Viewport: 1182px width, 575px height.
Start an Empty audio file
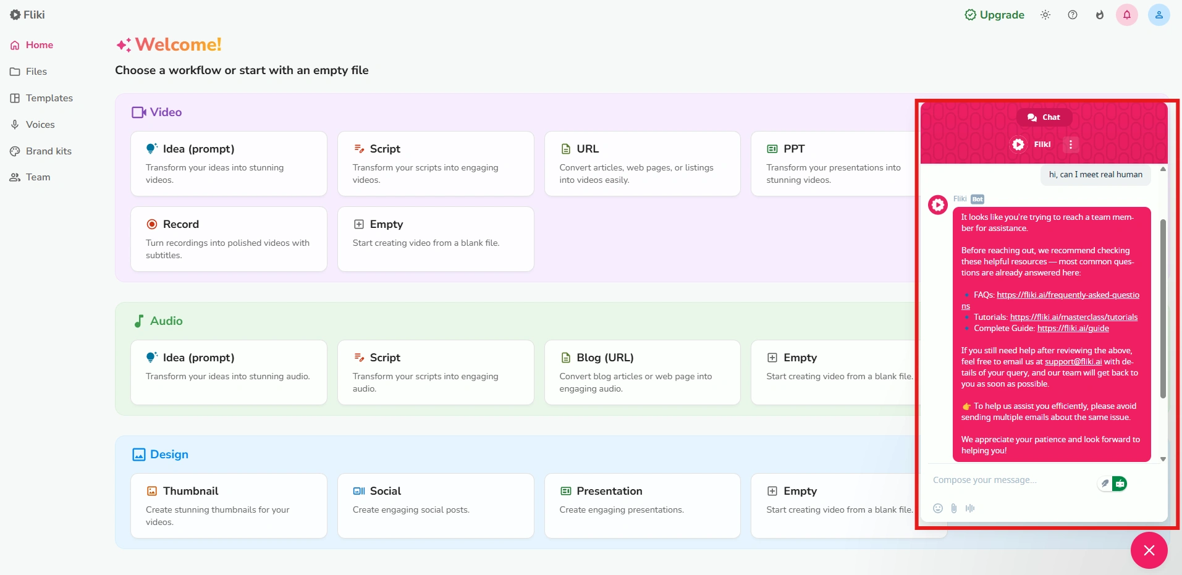click(x=834, y=372)
